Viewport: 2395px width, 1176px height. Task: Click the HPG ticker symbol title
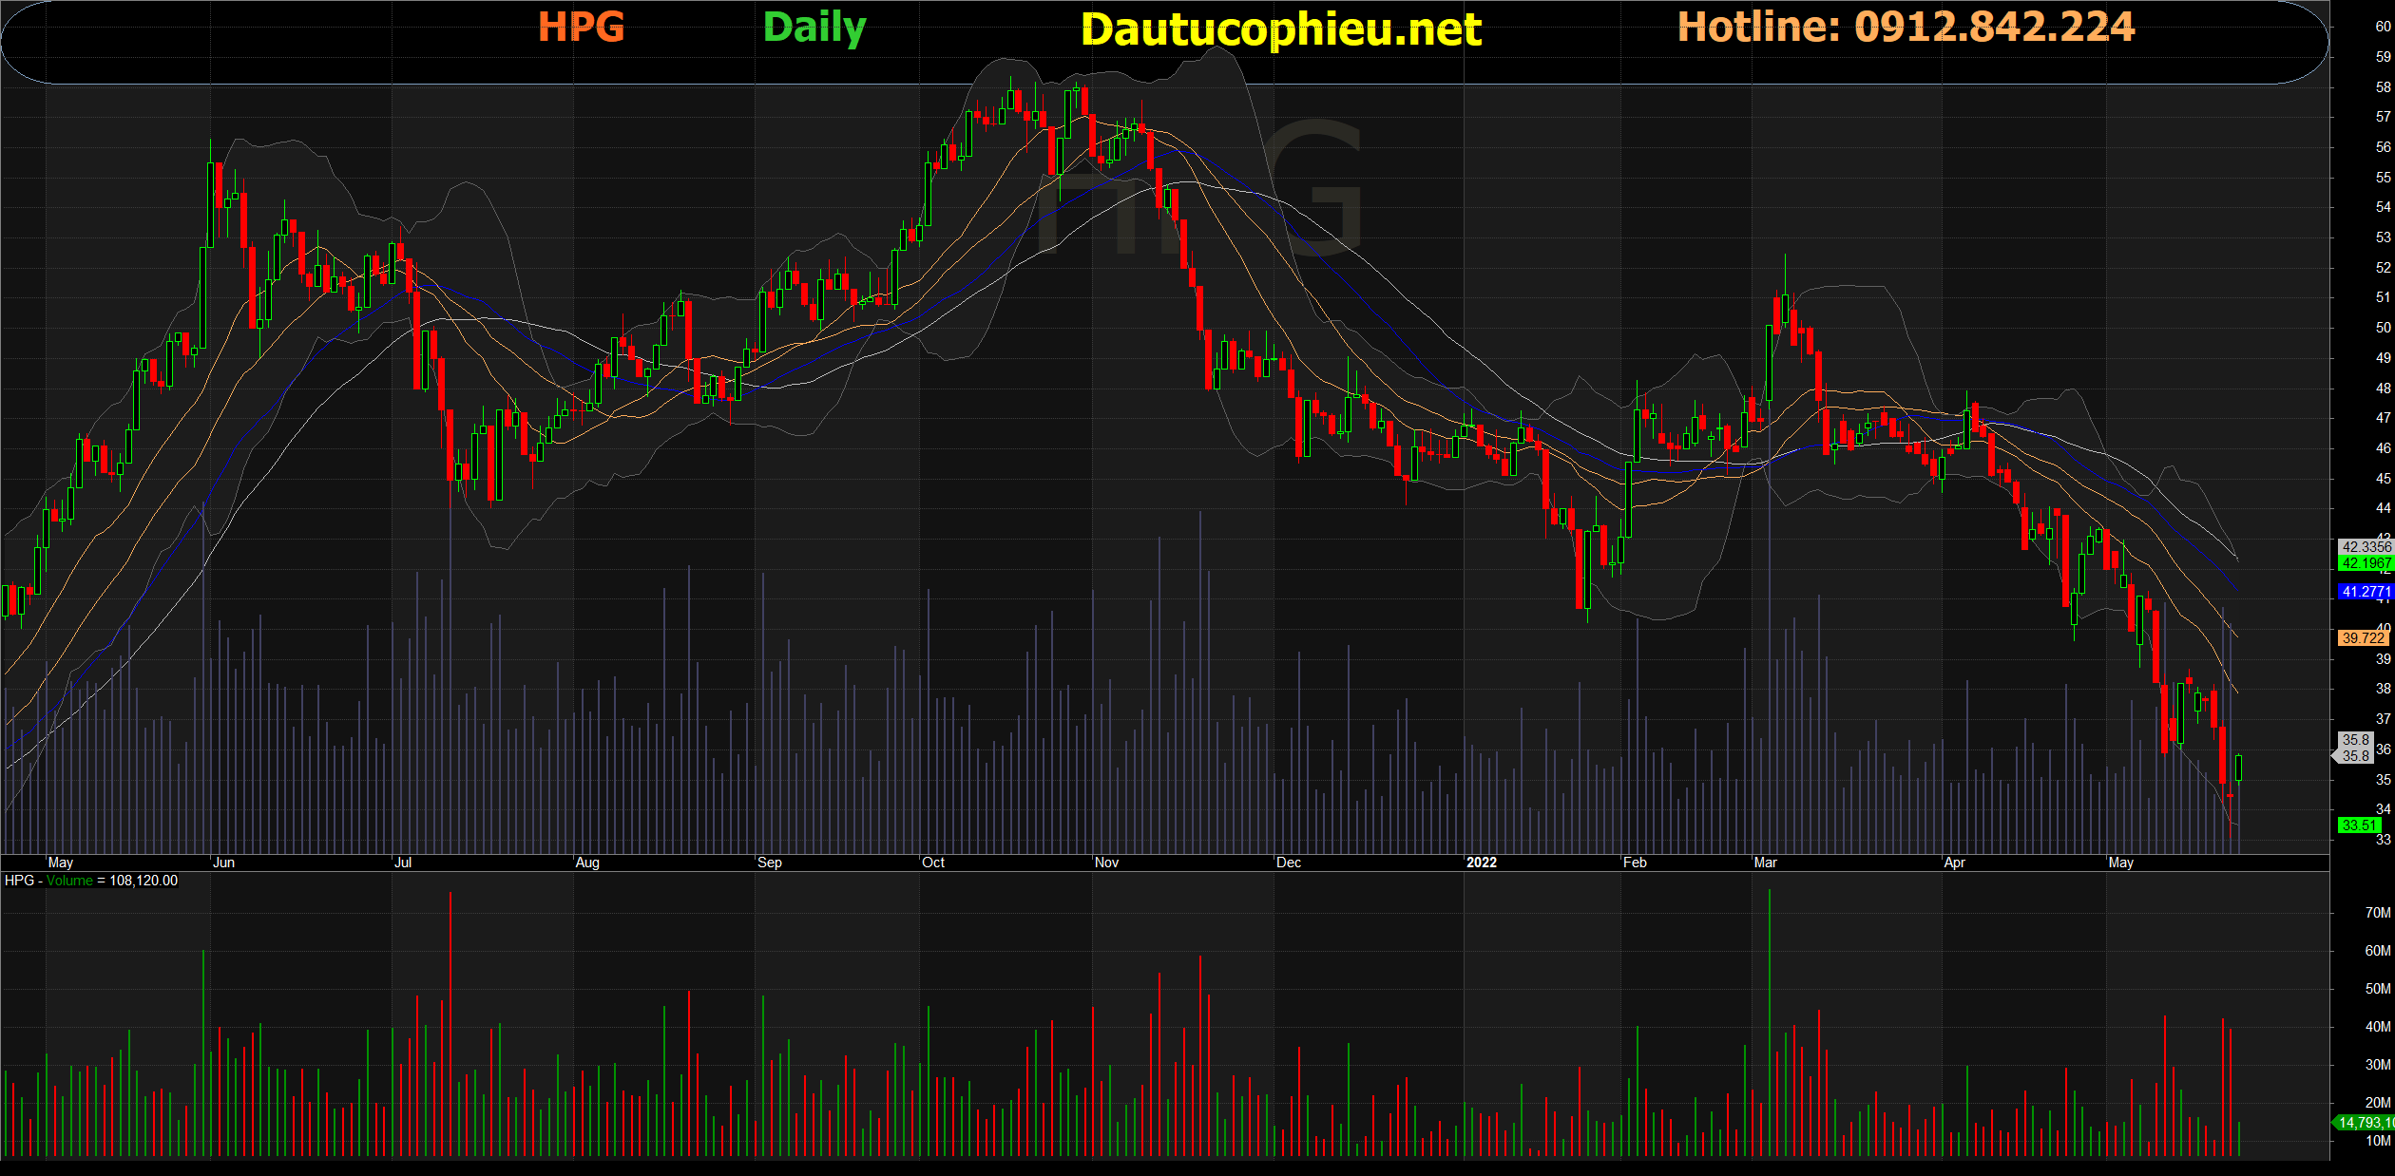pyautogui.click(x=581, y=27)
